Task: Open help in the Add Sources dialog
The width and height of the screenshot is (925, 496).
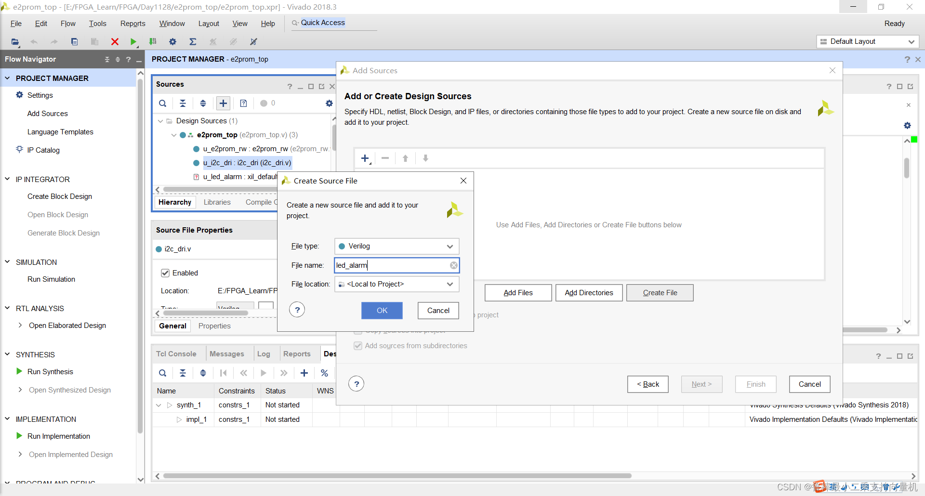Action: click(356, 384)
